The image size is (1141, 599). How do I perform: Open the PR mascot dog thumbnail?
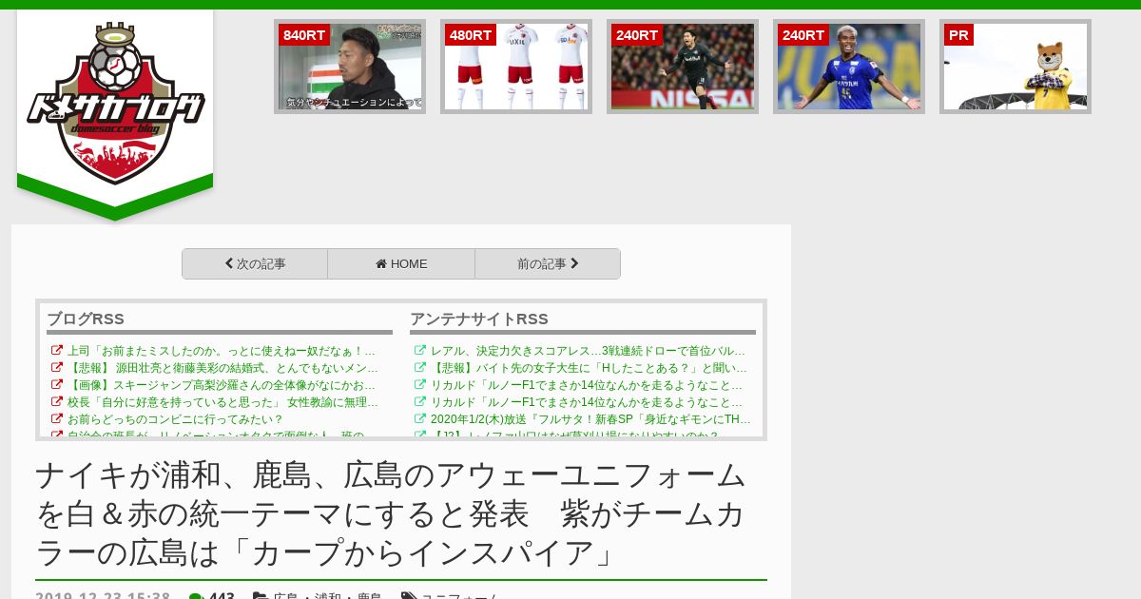click(1015, 67)
